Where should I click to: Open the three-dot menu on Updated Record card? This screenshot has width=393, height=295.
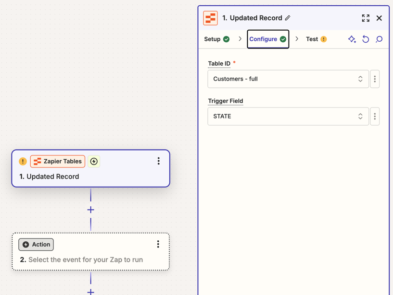(158, 161)
